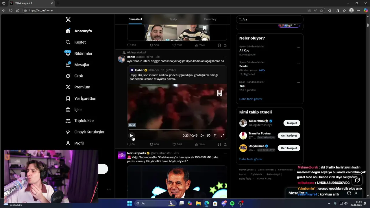The image size is (370, 208).
Task: Open İstifa trend link
Action: [262, 70]
